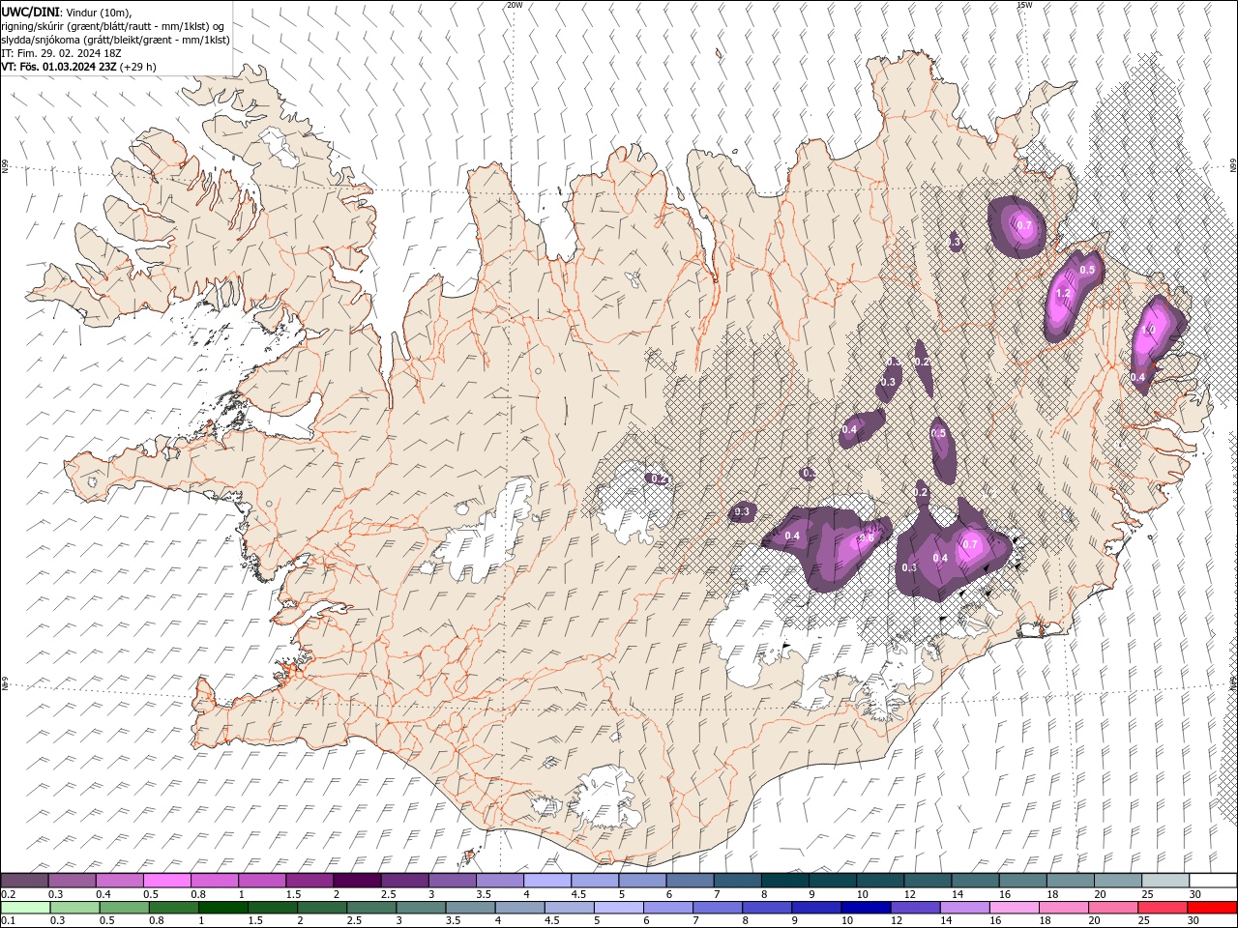Pick the darkest purple 2 snow legend swatch
Viewport: 1238px width, 928px height.
tap(357, 881)
